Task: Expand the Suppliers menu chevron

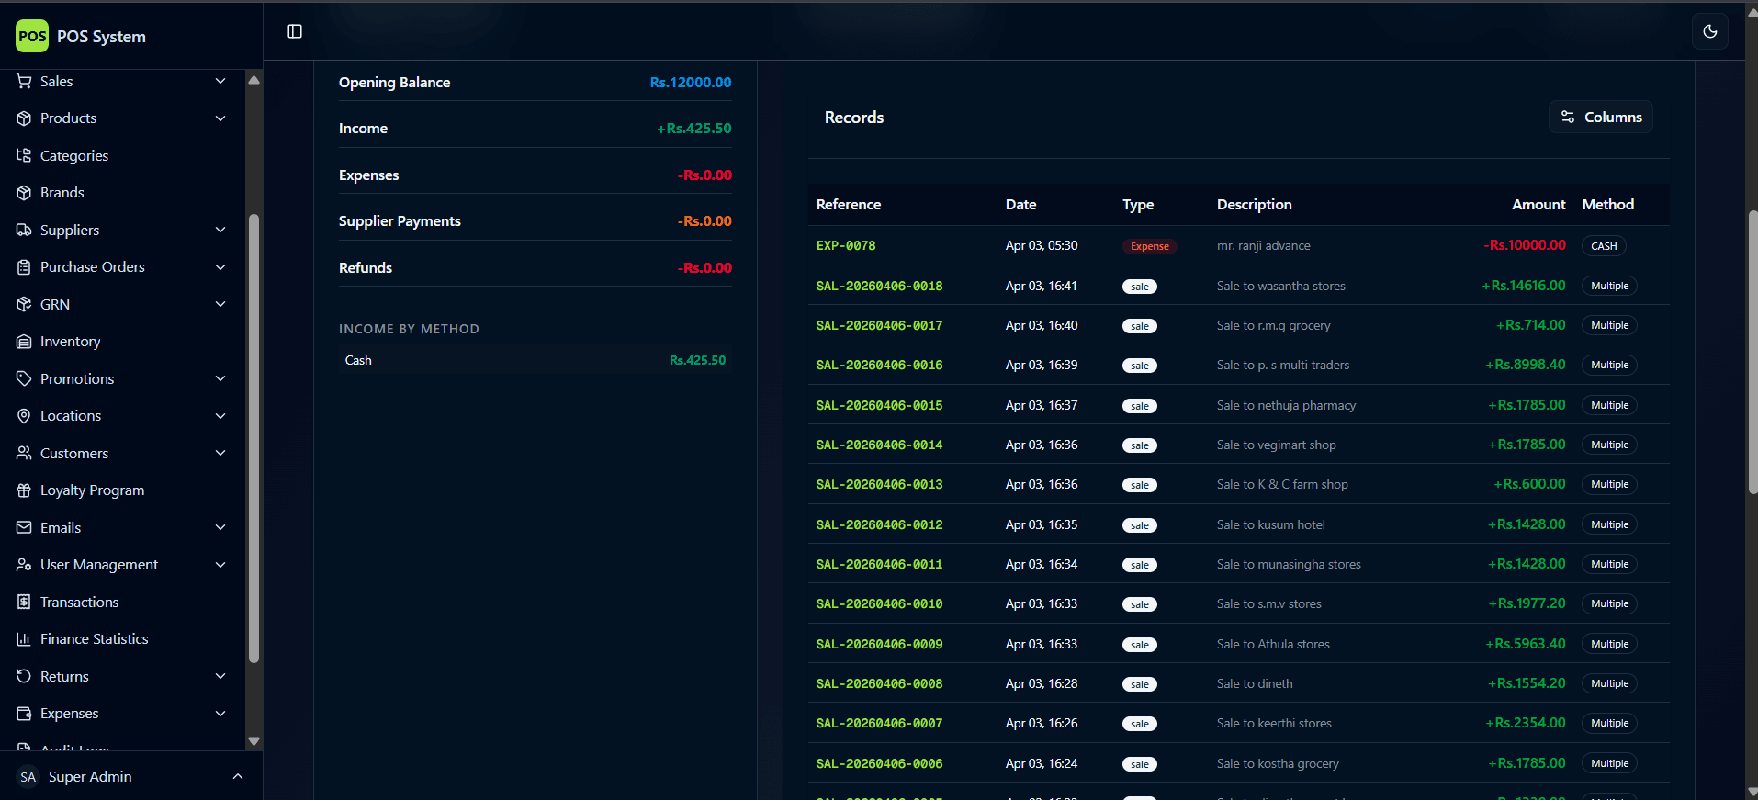Action: point(220,230)
